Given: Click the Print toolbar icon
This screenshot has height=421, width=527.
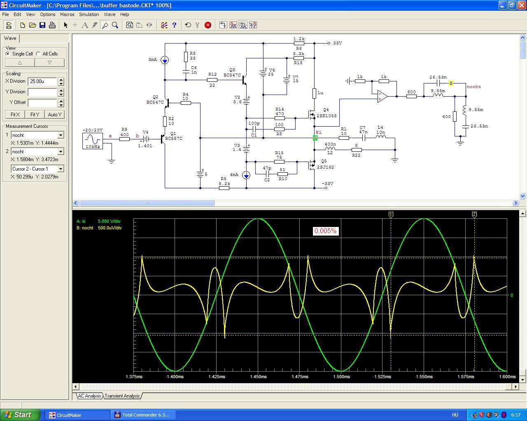Looking at the screenshot, I should pyautogui.click(x=52, y=25).
